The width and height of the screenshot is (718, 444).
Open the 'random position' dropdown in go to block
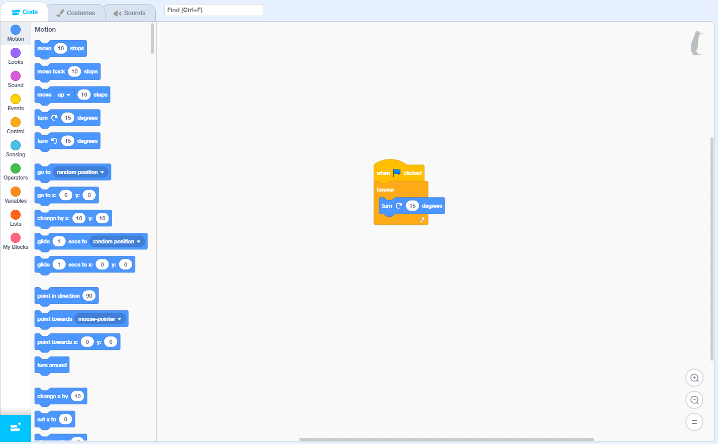click(80, 172)
